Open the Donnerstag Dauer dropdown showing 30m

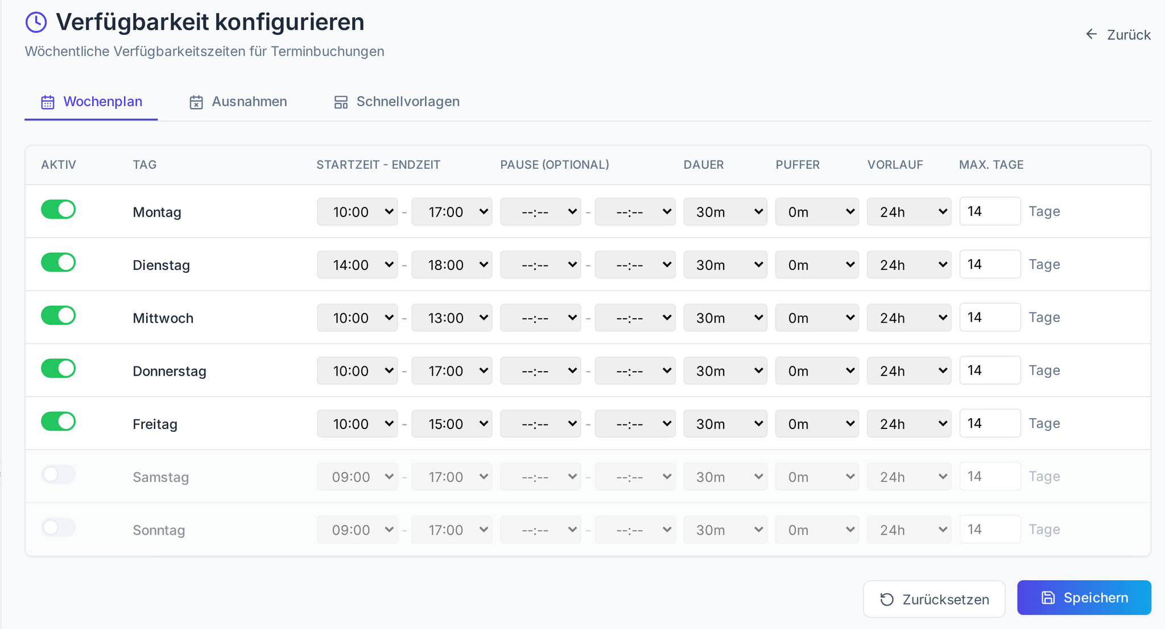[725, 371]
